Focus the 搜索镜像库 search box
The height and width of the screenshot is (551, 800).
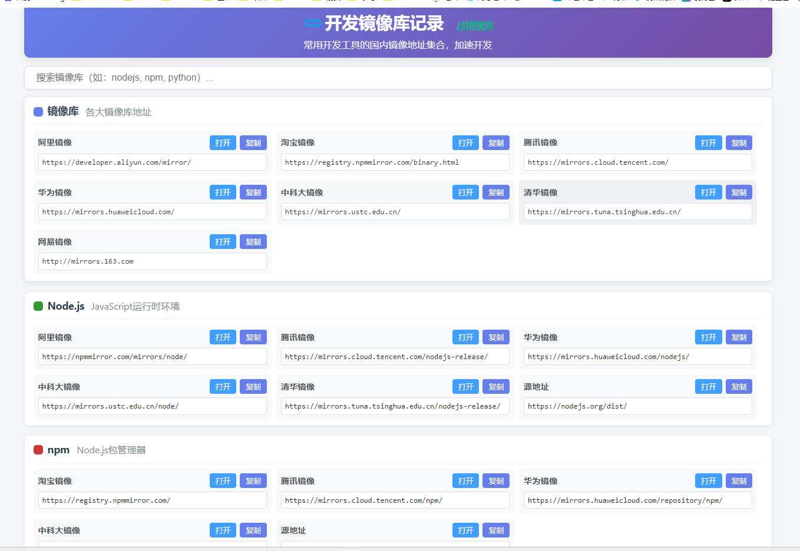398,78
